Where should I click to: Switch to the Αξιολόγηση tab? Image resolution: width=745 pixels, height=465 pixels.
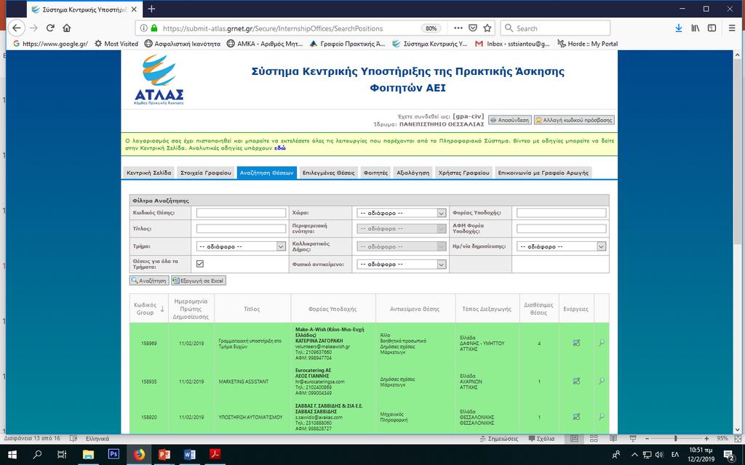(x=413, y=173)
